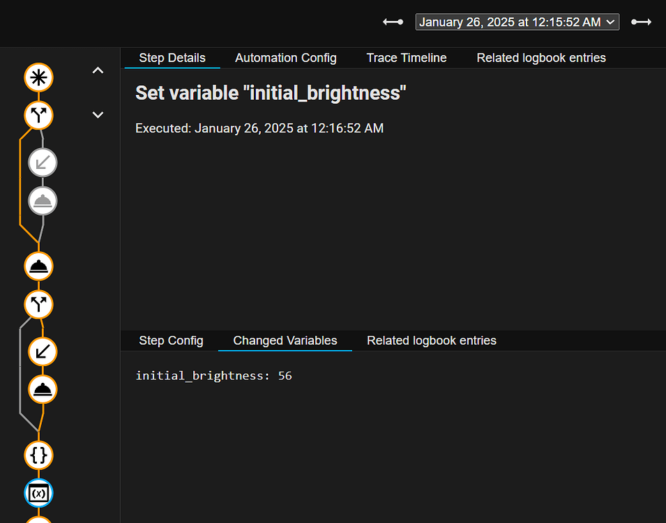This screenshot has width=666, height=523.
Task: Switch to the Step Config tab
Action: coord(171,340)
